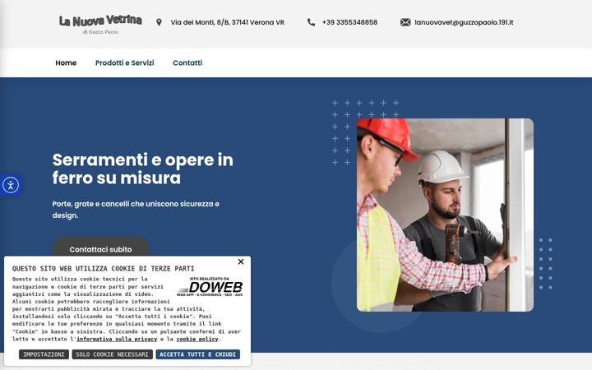Click the phone handset icon

[x=311, y=22]
